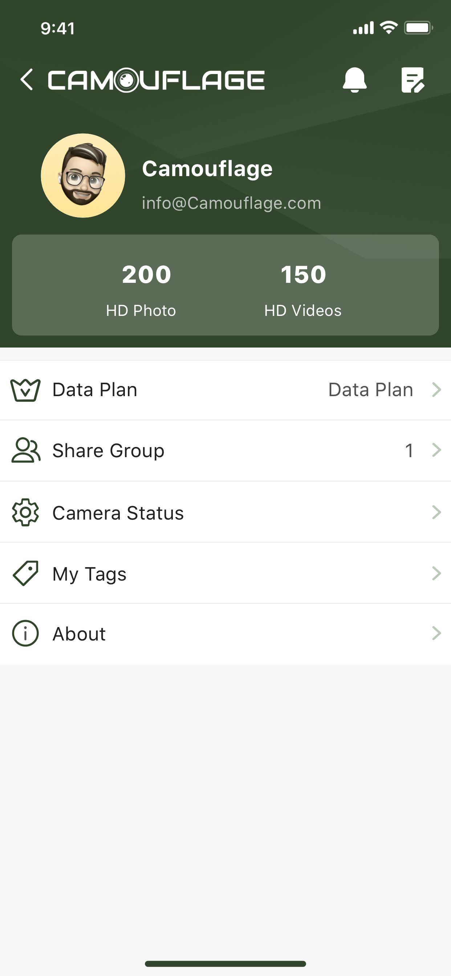This screenshot has height=976, width=451.
Task: Tap the profile avatar picture
Action: click(x=83, y=175)
